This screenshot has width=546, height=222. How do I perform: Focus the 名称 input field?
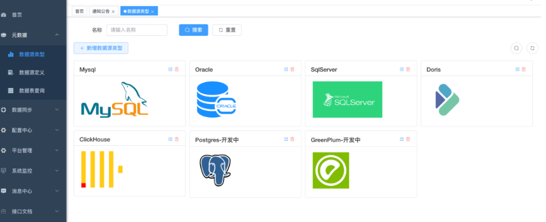tap(137, 30)
